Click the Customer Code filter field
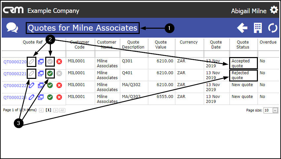This screenshot has height=159, width=281. 80,54
